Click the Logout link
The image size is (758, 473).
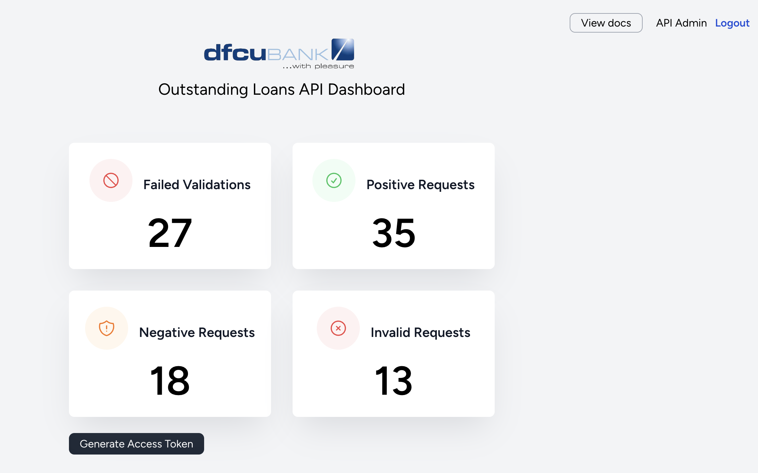pyautogui.click(x=732, y=23)
